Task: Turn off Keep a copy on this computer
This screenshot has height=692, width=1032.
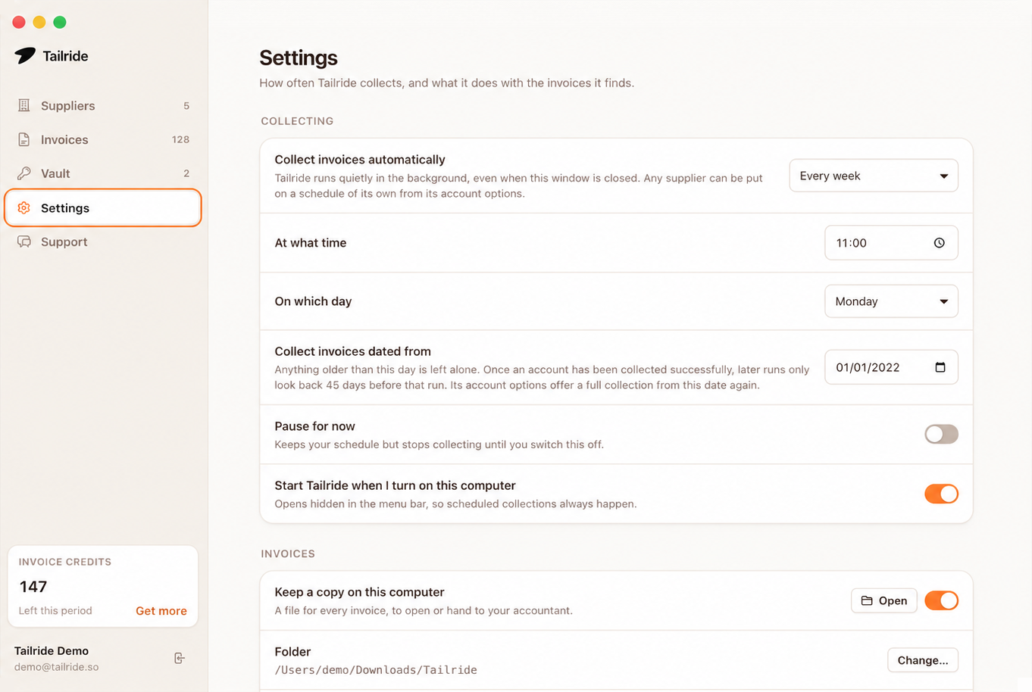Action: pyautogui.click(x=941, y=600)
